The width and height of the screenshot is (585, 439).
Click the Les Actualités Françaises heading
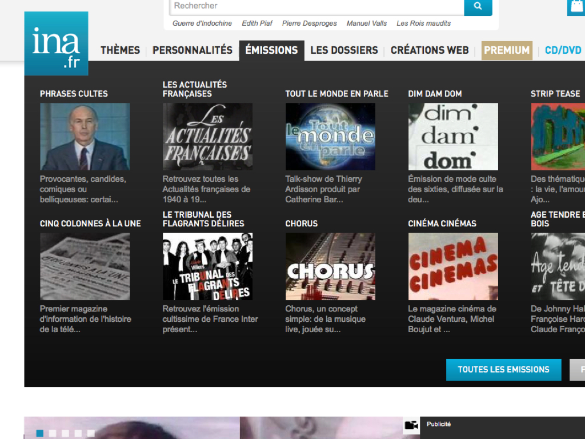[x=195, y=89]
